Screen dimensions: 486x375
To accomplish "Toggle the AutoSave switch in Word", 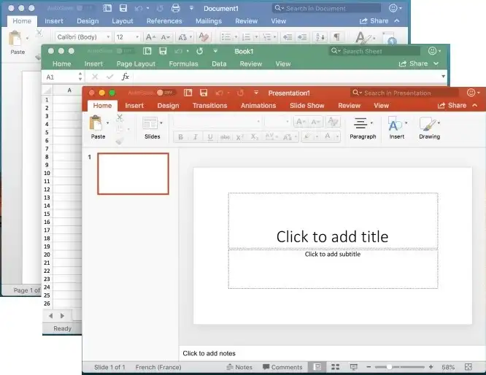I will [85, 8].
